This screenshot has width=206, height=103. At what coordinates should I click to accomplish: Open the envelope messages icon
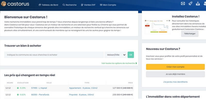[183, 4]
